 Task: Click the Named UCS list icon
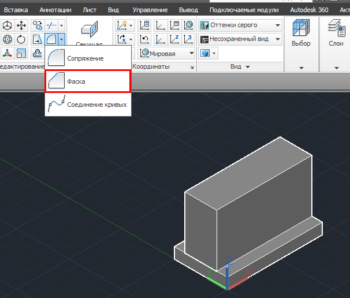[x=174, y=25]
